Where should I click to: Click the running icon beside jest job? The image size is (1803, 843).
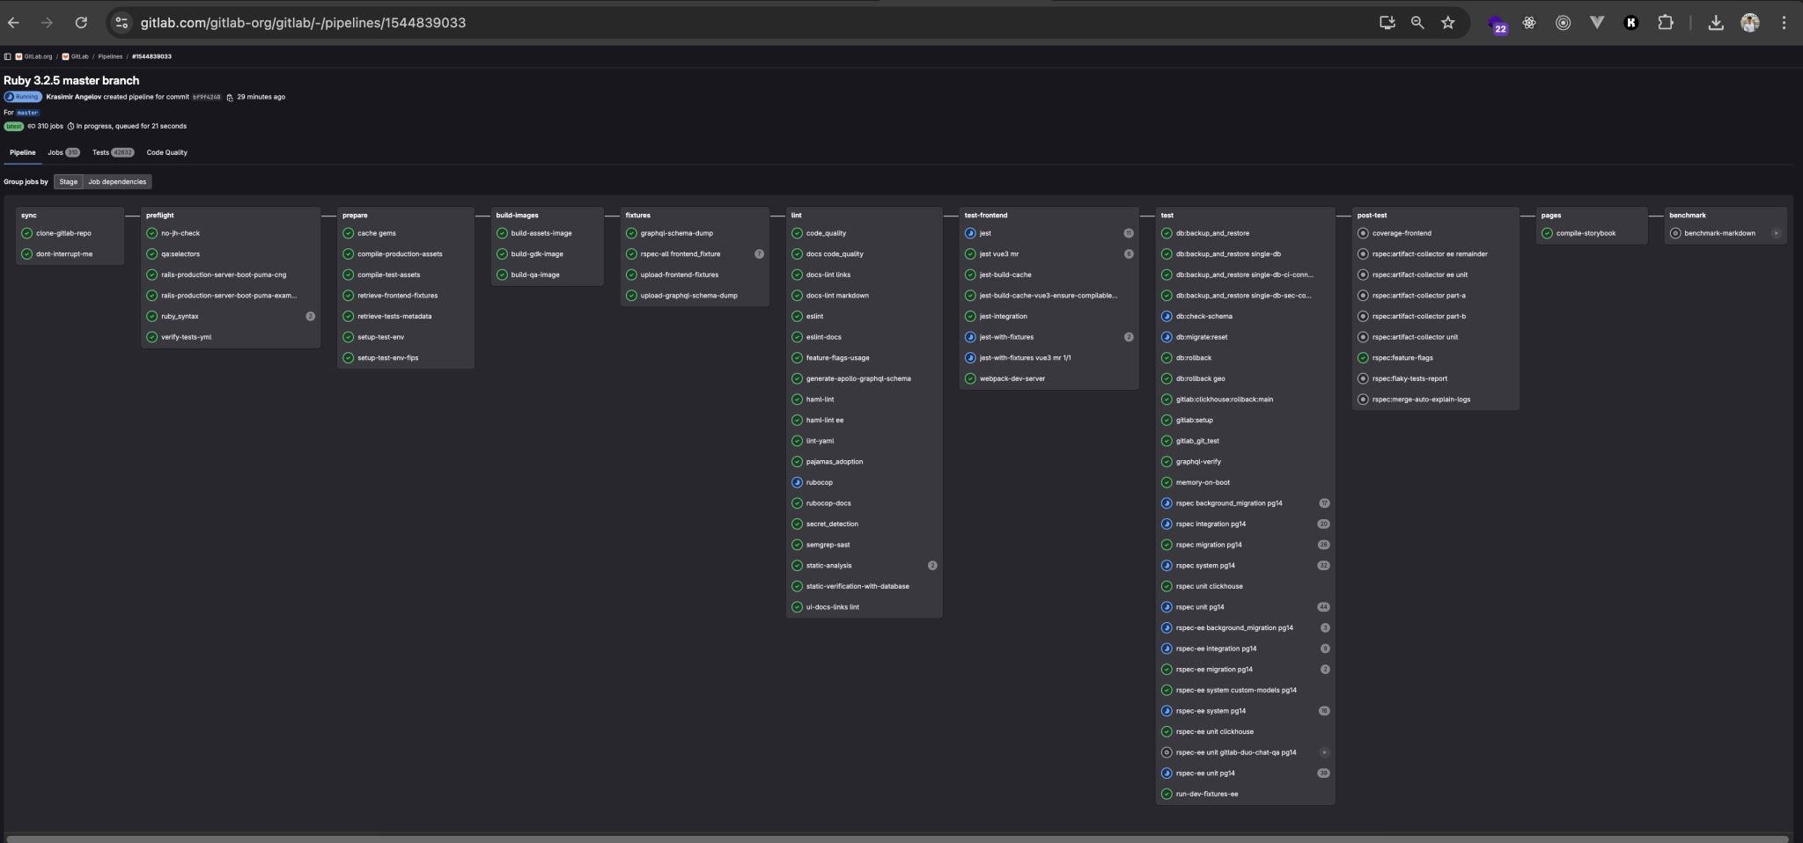coord(972,233)
